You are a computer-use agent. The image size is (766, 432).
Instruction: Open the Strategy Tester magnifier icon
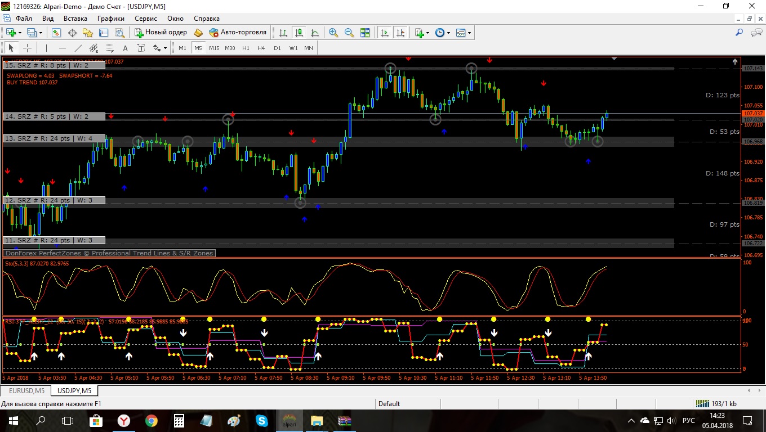[119, 33]
